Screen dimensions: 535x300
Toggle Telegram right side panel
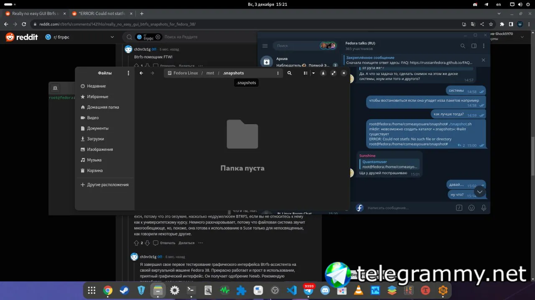point(474,46)
